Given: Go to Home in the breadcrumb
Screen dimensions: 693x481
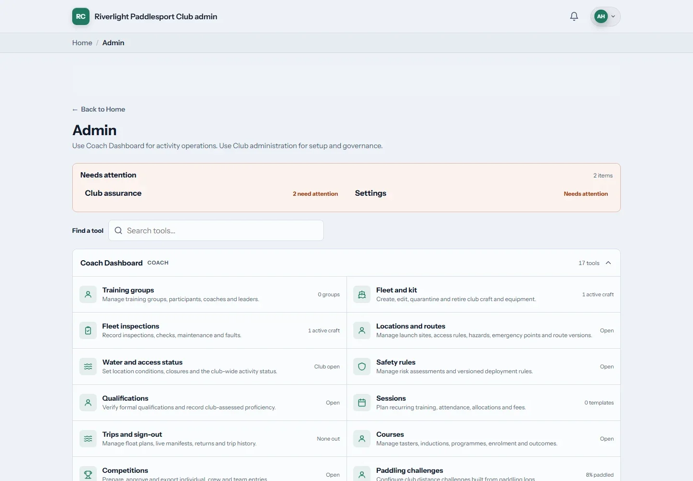Looking at the screenshot, I should [x=82, y=43].
